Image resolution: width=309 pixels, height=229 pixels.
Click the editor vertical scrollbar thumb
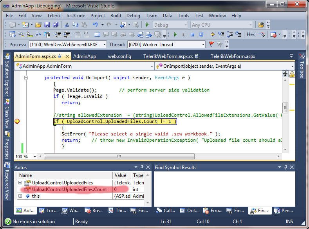pos(286,107)
